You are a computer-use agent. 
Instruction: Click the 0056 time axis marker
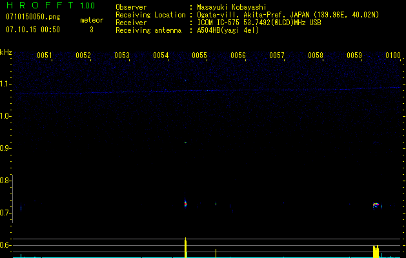click(238, 55)
